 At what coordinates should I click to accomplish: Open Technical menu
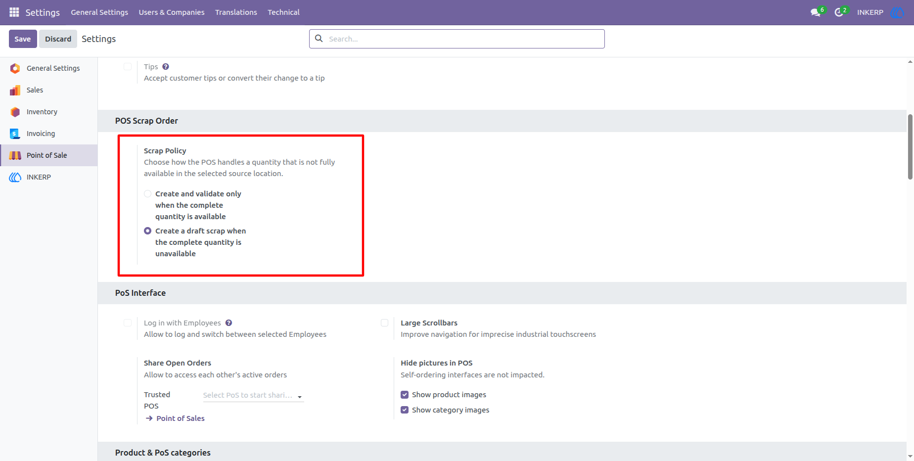(283, 12)
